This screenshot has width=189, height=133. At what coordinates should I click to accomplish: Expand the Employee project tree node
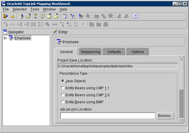5,38
